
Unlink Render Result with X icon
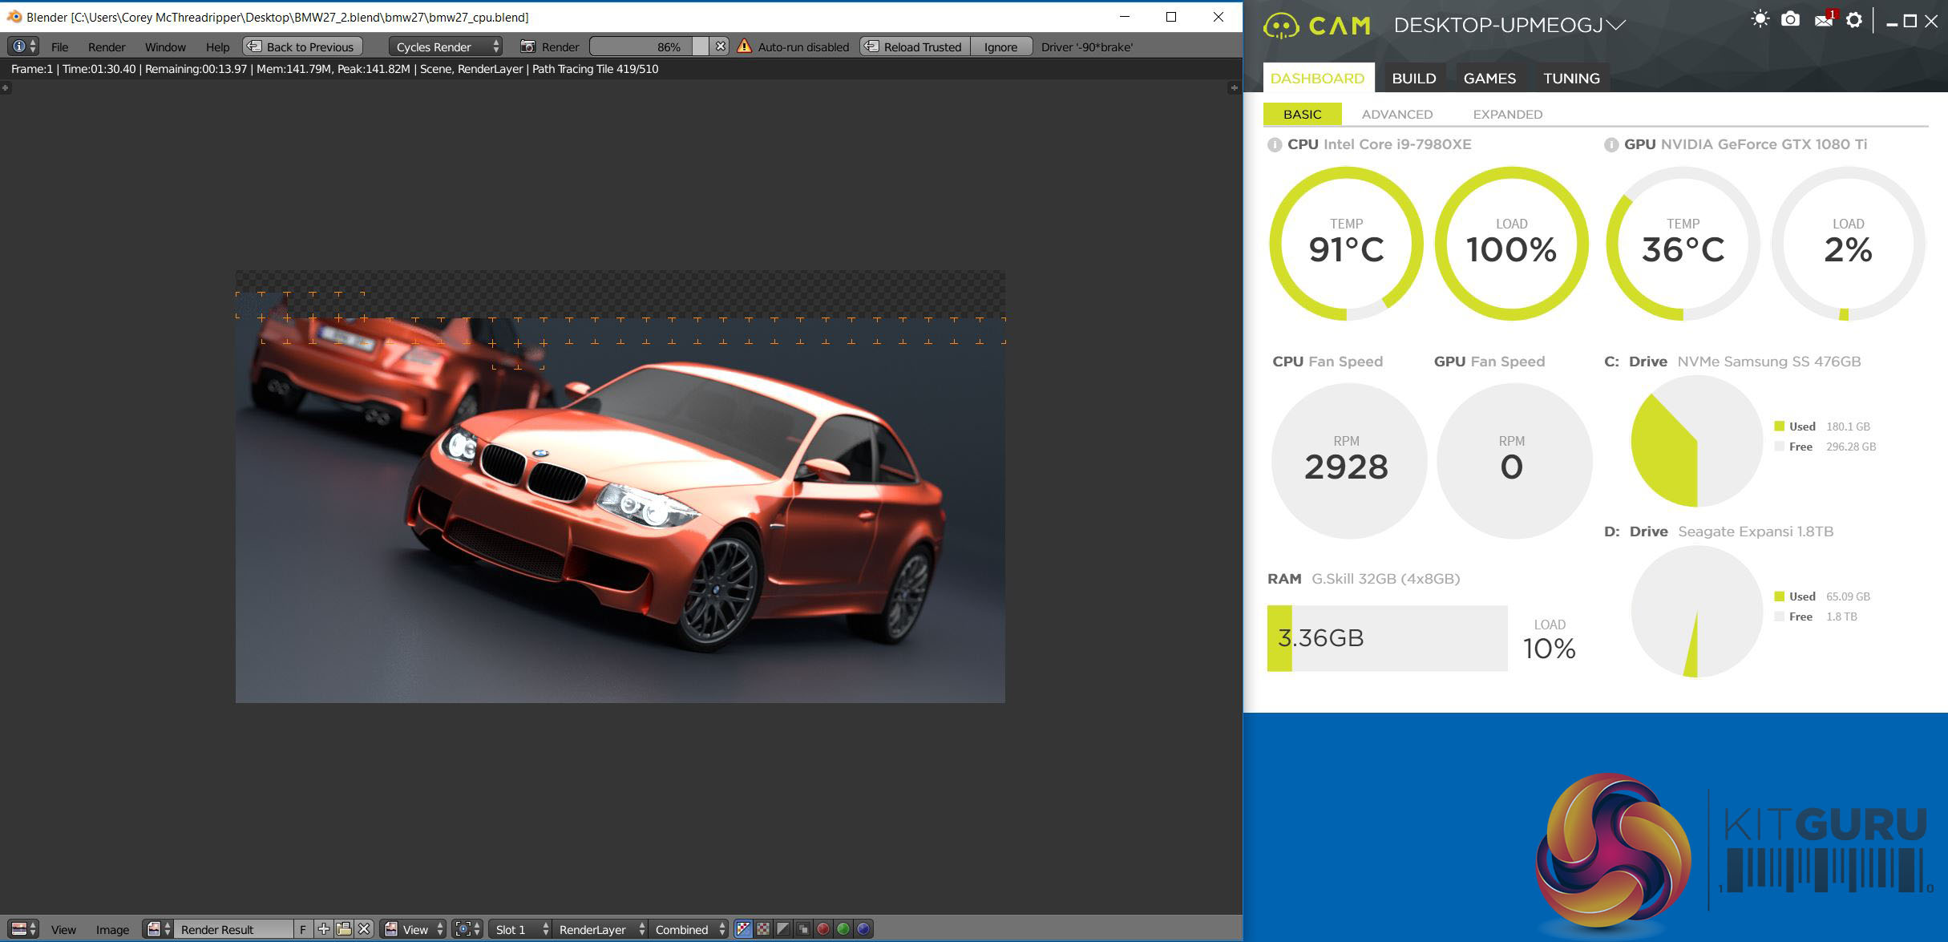coord(364,929)
